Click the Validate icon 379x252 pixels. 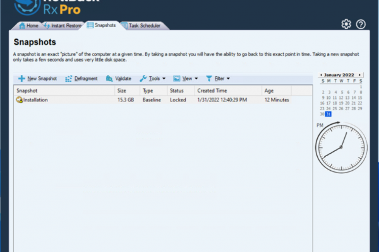click(x=109, y=78)
